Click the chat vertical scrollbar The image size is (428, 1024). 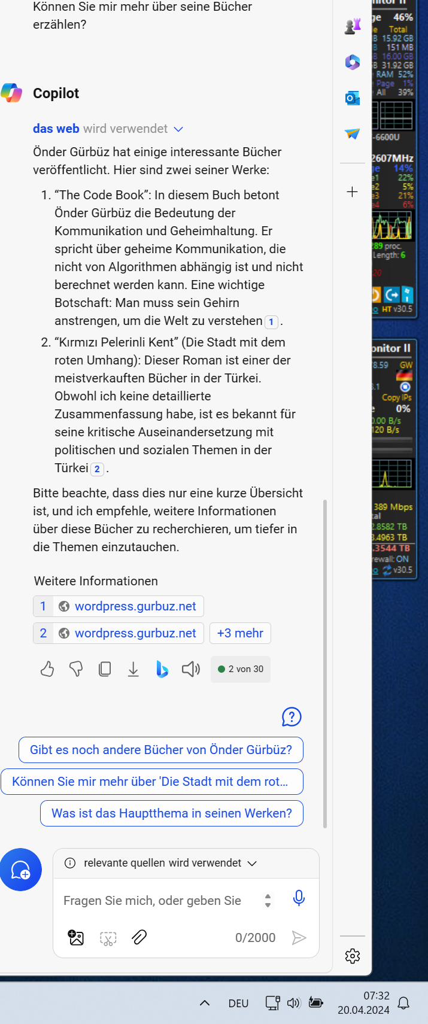(325, 664)
